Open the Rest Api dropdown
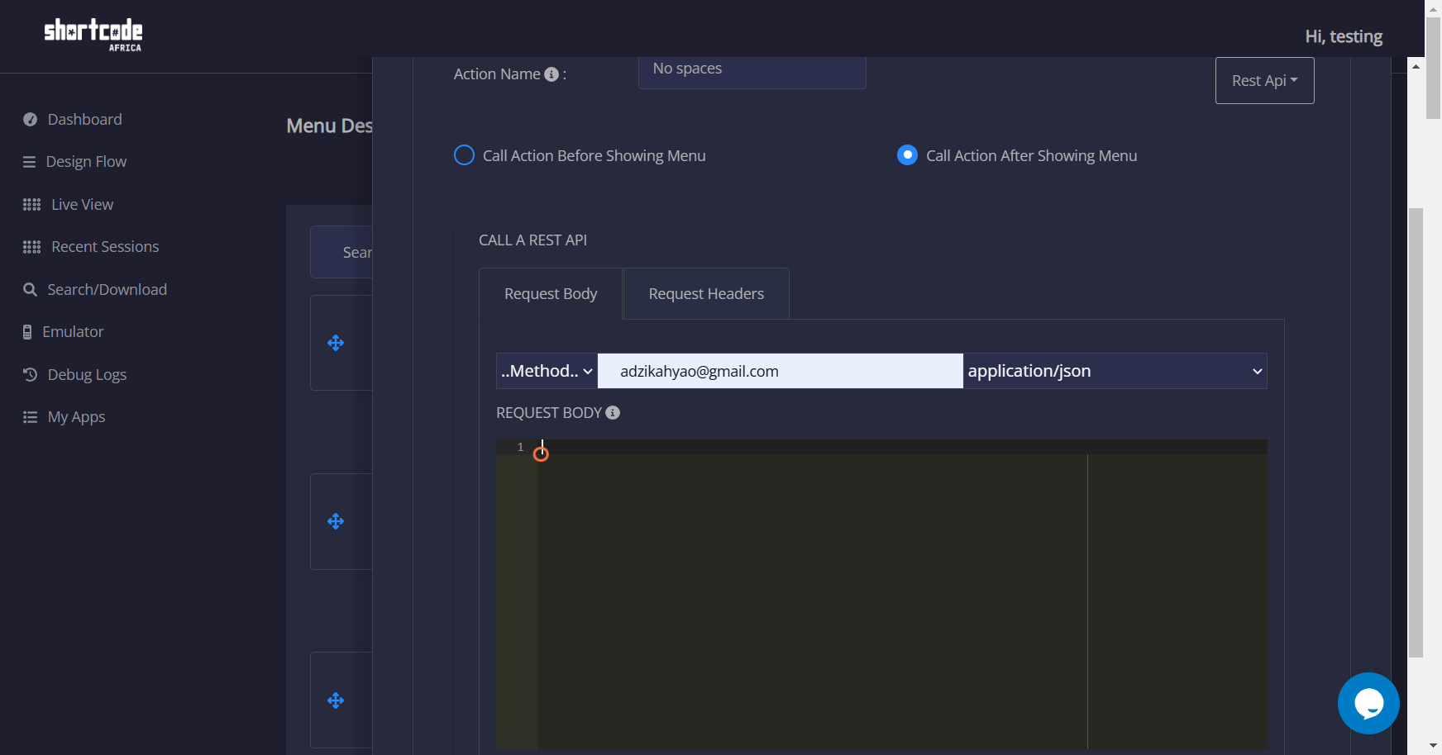This screenshot has height=755, width=1442. click(1264, 81)
